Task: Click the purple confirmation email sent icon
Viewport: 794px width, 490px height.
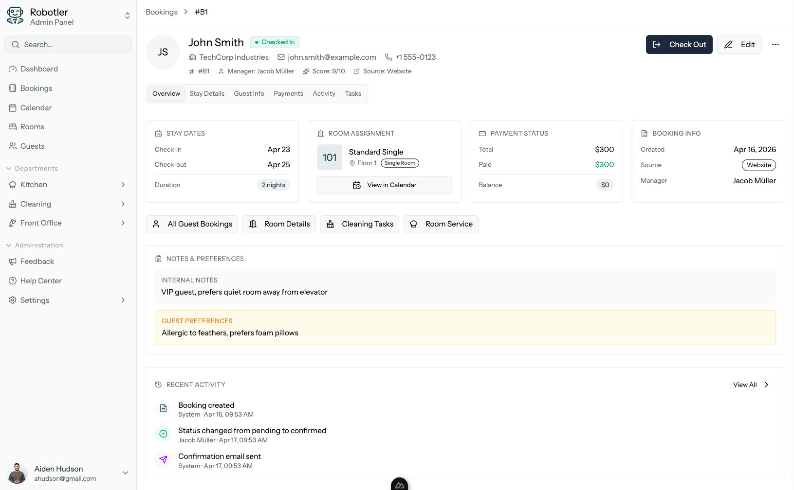Action: [164, 459]
